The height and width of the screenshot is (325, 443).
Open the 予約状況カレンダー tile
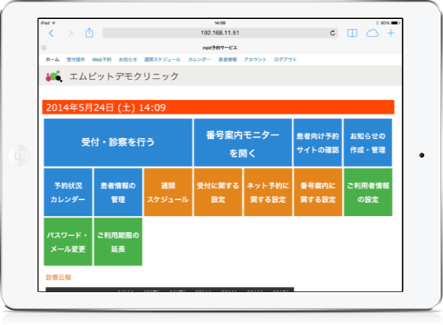68,192
